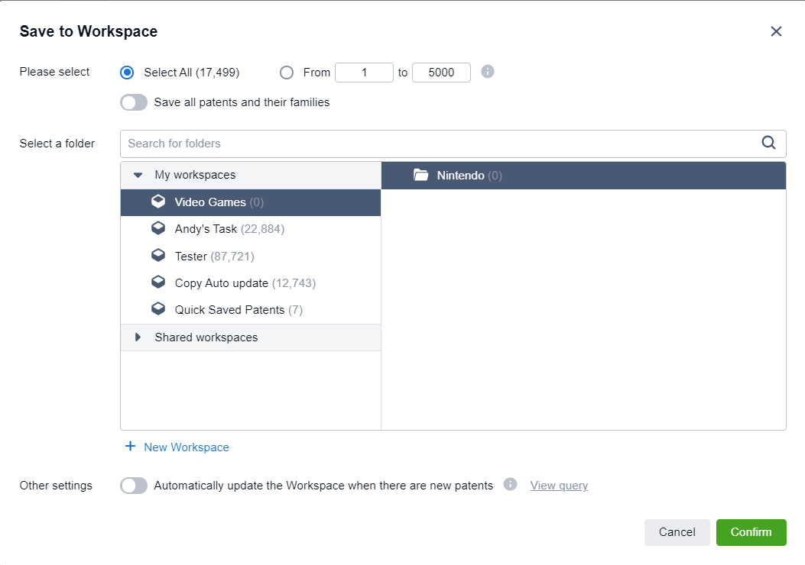Click the Nintendo folder icon
Screen dimensions: 805x565
(x=420, y=176)
